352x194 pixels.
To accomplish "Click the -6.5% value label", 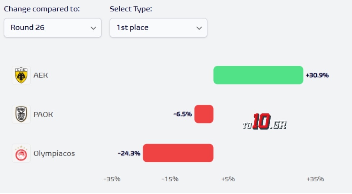I will [x=183, y=114].
